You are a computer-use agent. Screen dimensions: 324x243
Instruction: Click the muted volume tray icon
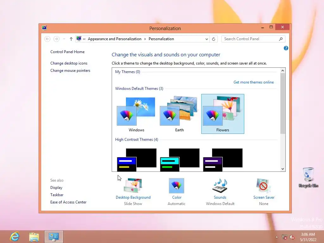[292, 237]
